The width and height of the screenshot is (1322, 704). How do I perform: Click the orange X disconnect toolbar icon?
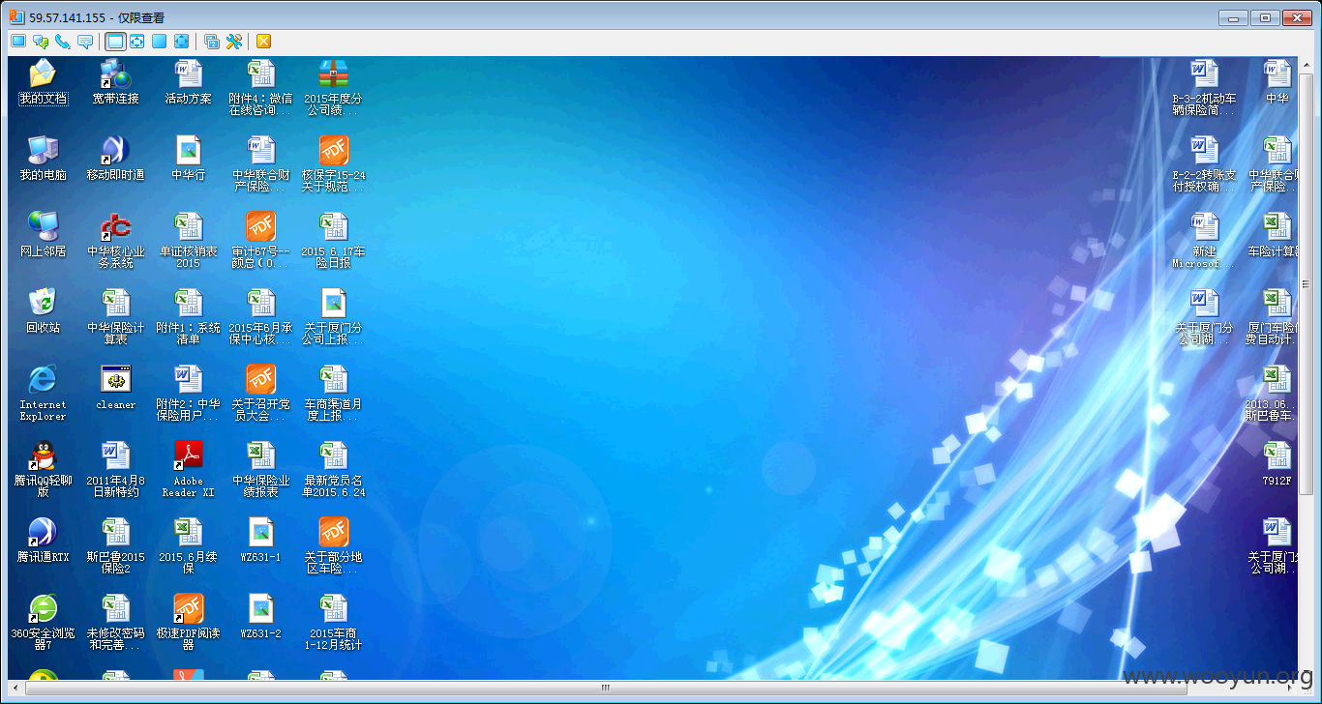(263, 42)
